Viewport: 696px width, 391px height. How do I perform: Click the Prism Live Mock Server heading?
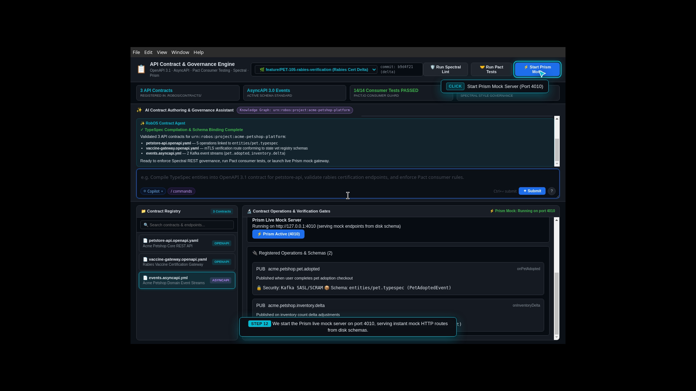[x=277, y=220]
